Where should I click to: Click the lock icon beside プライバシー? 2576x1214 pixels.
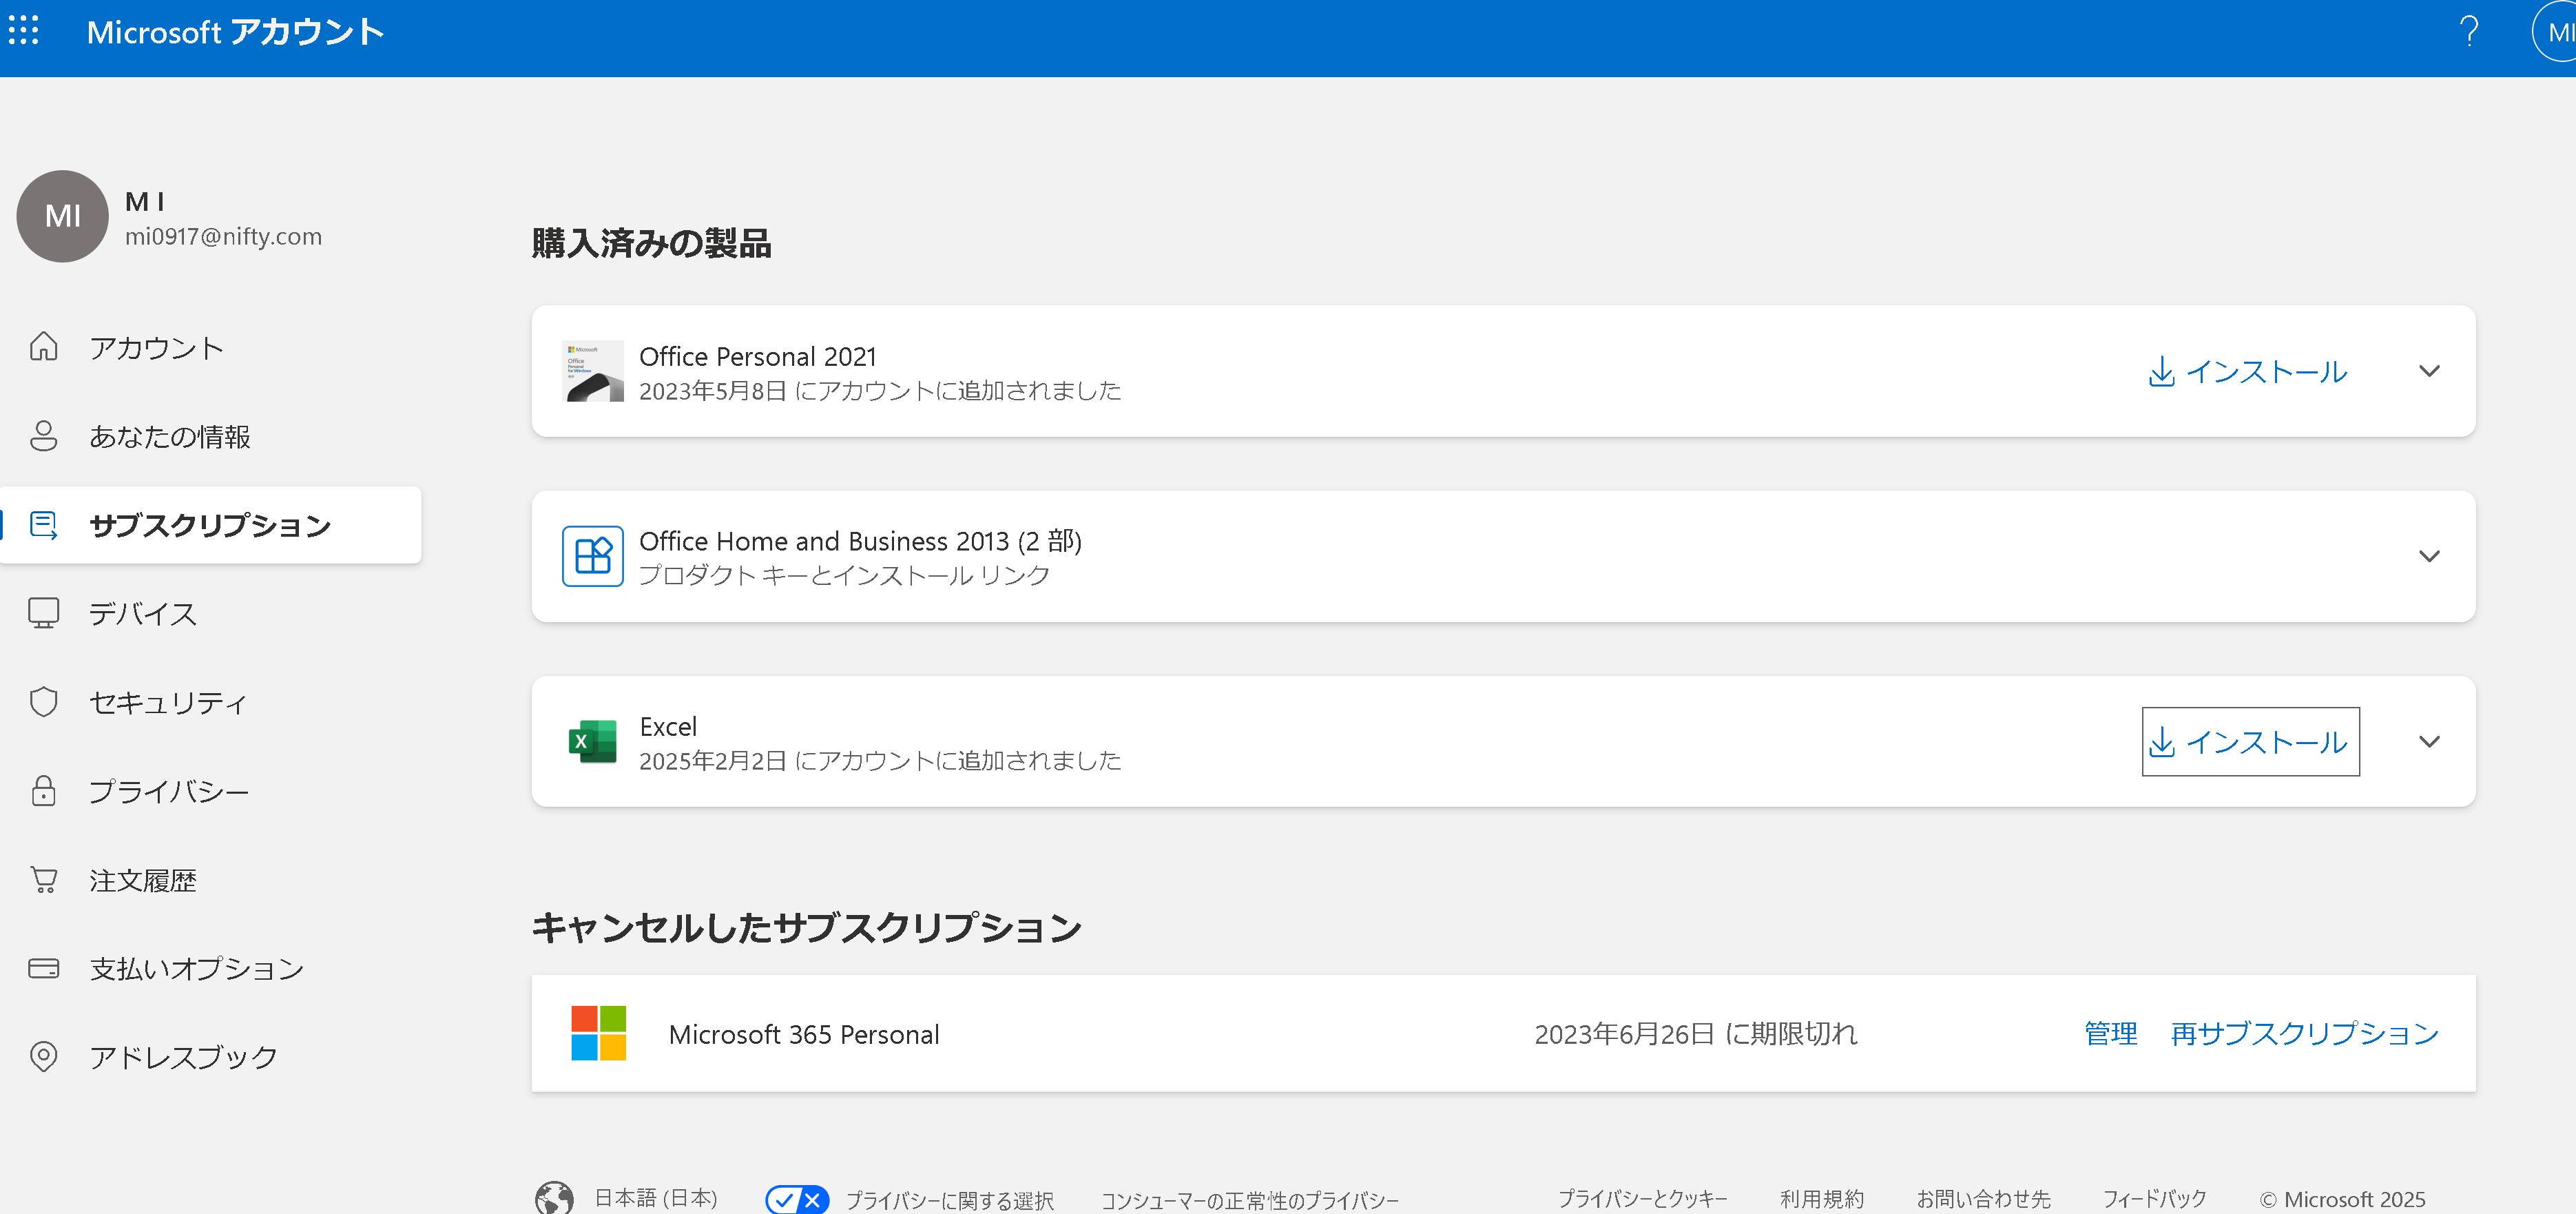pyautogui.click(x=43, y=791)
